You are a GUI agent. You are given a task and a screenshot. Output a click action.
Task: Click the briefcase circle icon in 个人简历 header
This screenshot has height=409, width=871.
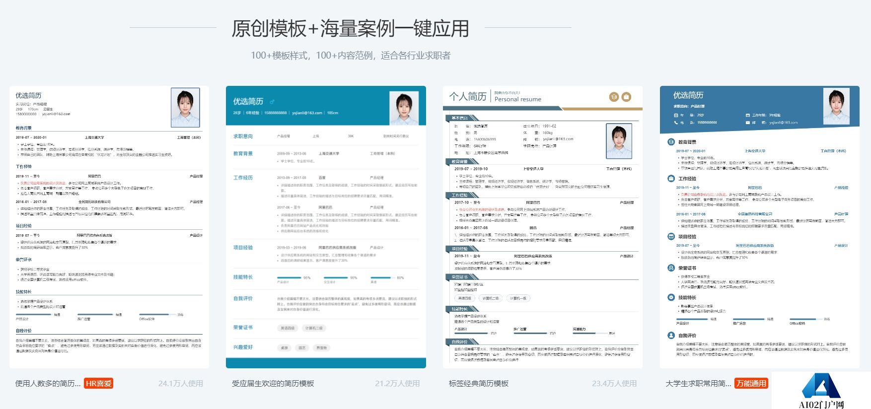626,97
